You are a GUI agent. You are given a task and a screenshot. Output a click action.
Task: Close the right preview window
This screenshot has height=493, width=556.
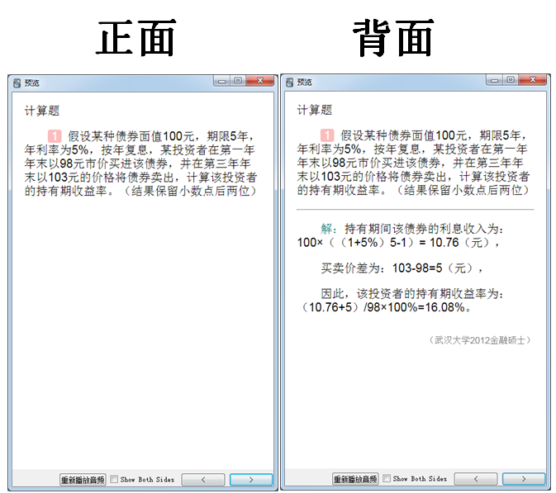tap(533, 80)
